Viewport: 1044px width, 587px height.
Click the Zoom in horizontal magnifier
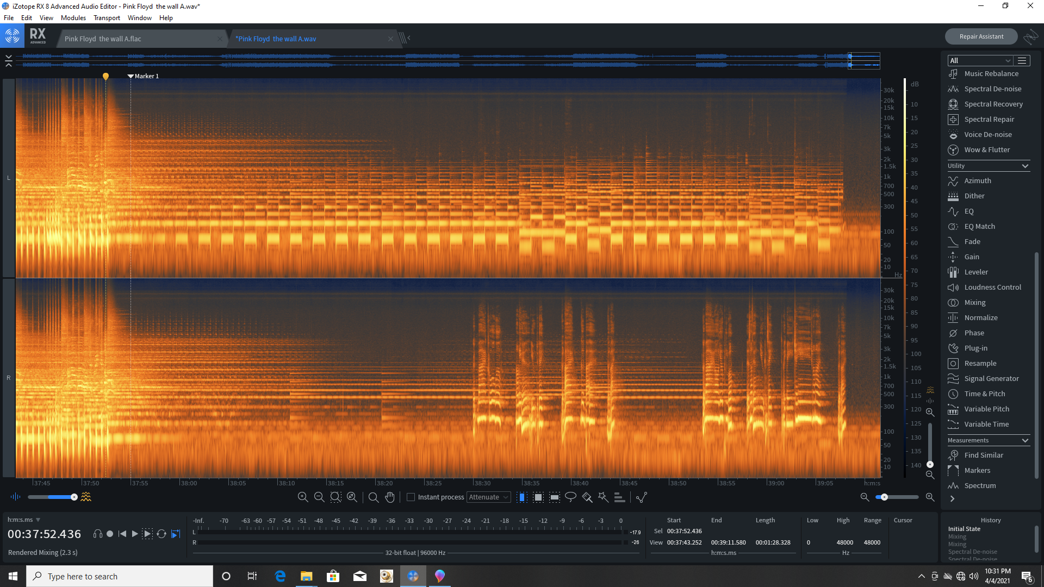click(x=303, y=497)
